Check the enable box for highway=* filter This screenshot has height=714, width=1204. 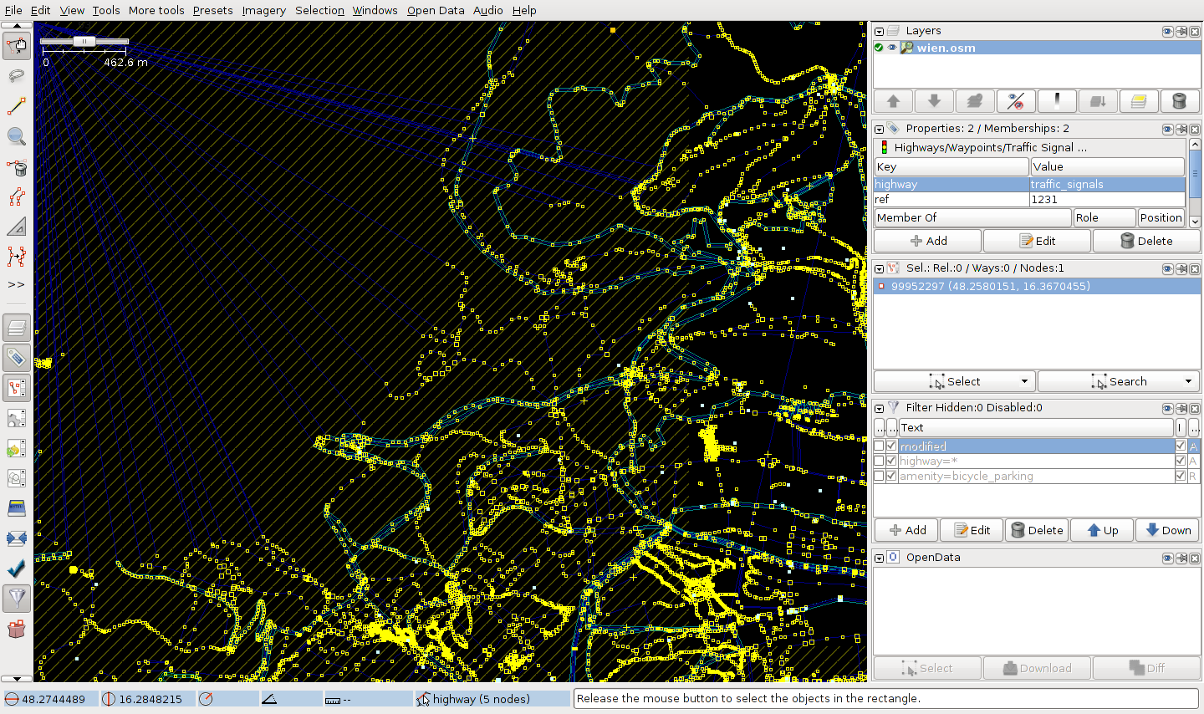(879, 461)
